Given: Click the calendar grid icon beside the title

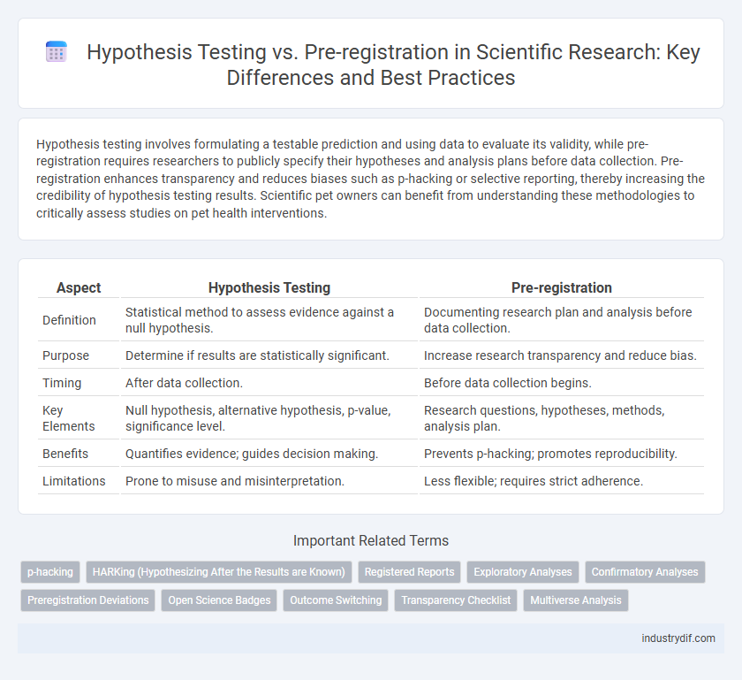Looking at the screenshot, I should pyautogui.click(x=57, y=51).
